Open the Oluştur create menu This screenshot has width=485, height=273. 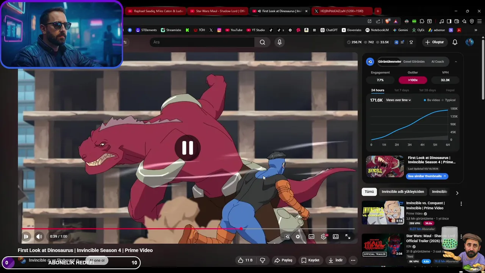tap(435, 42)
